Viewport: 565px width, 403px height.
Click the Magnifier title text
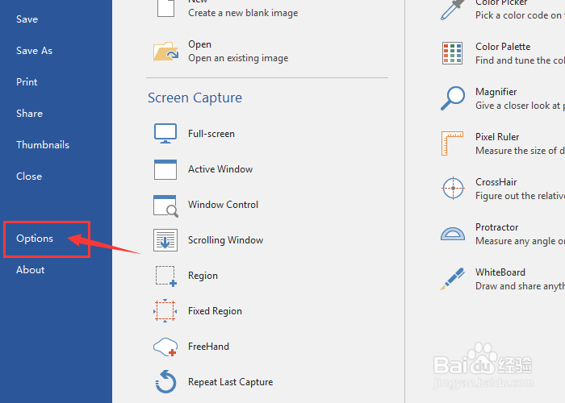coord(496,92)
